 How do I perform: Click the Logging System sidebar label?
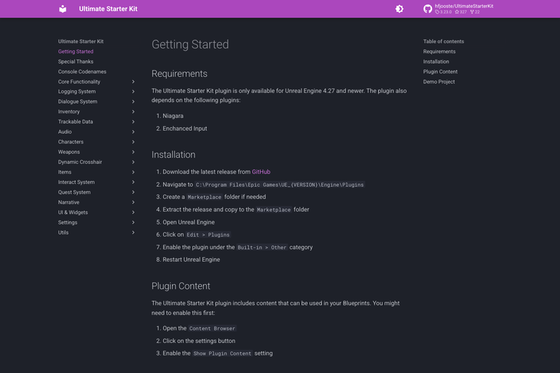[x=77, y=92]
